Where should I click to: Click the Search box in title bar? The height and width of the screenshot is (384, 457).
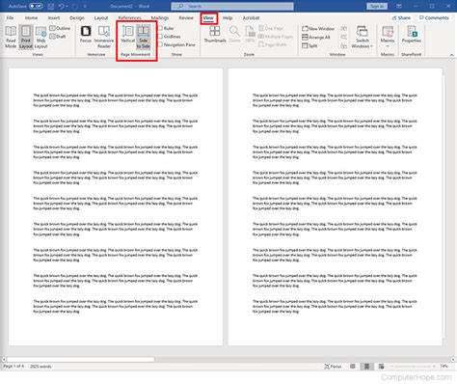point(232,6)
